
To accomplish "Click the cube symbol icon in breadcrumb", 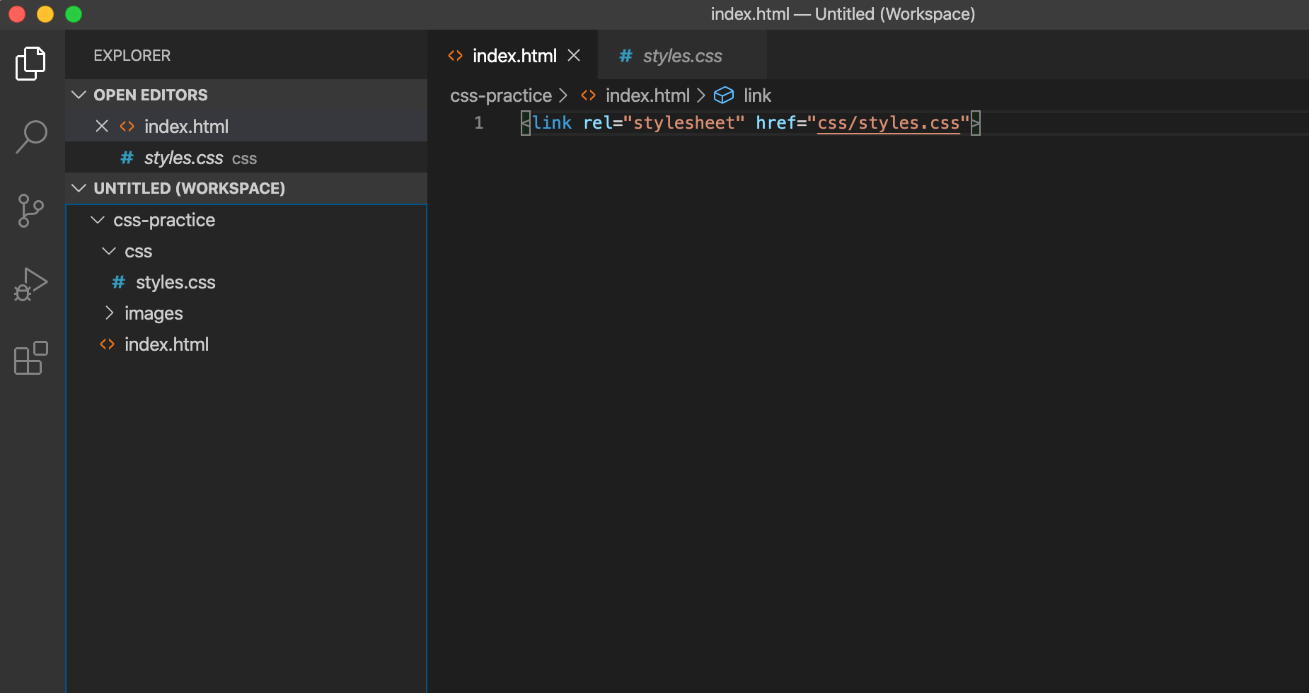I will [723, 95].
